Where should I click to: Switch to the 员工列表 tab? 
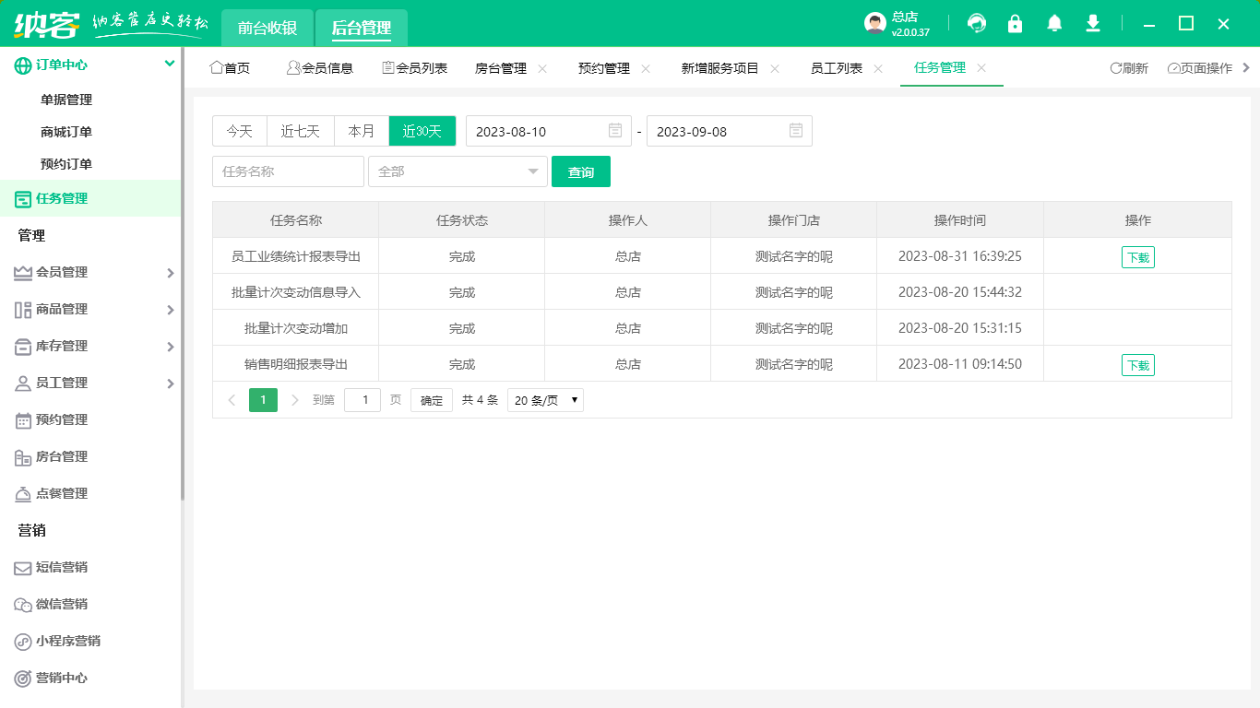coord(837,68)
